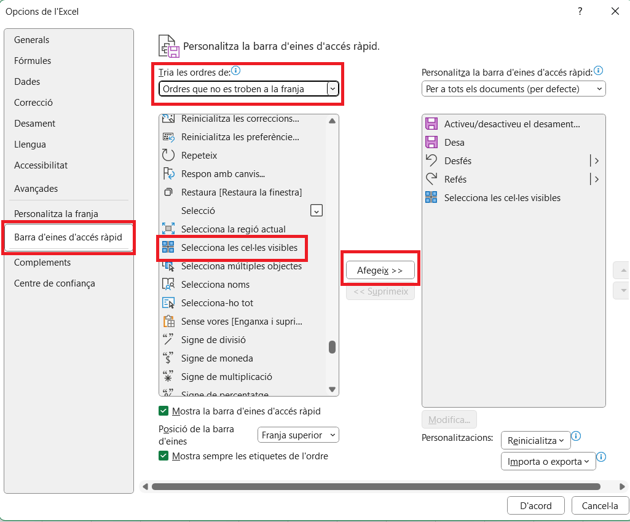630x522 pixels.
Task: Click info icon beside Personalitza la barra d'eines label
Action: [598, 71]
